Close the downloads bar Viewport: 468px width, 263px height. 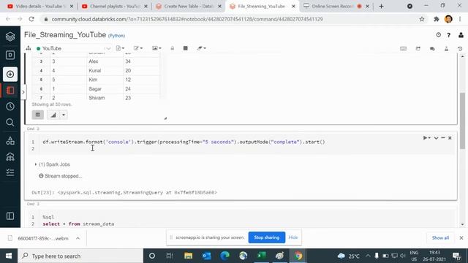pyautogui.click(x=461, y=237)
